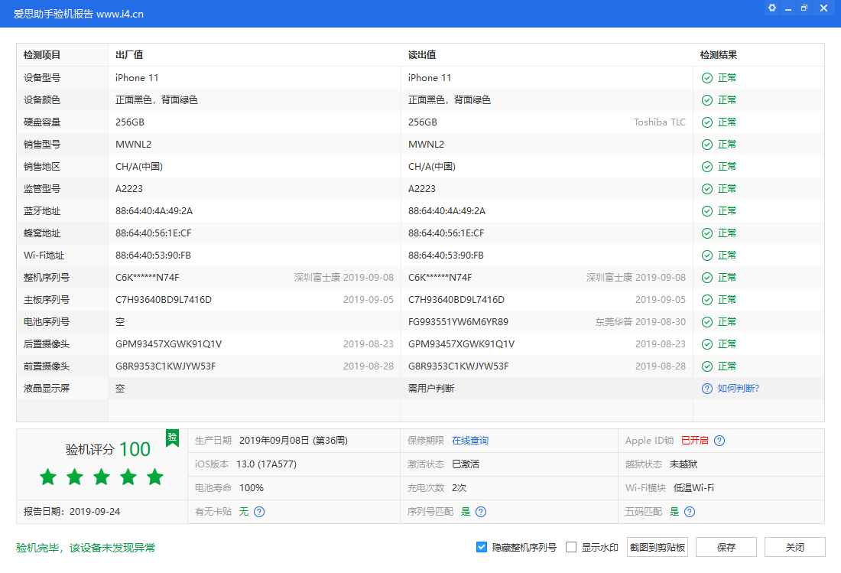Click 截图到剪贴板 button

click(x=657, y=547)
